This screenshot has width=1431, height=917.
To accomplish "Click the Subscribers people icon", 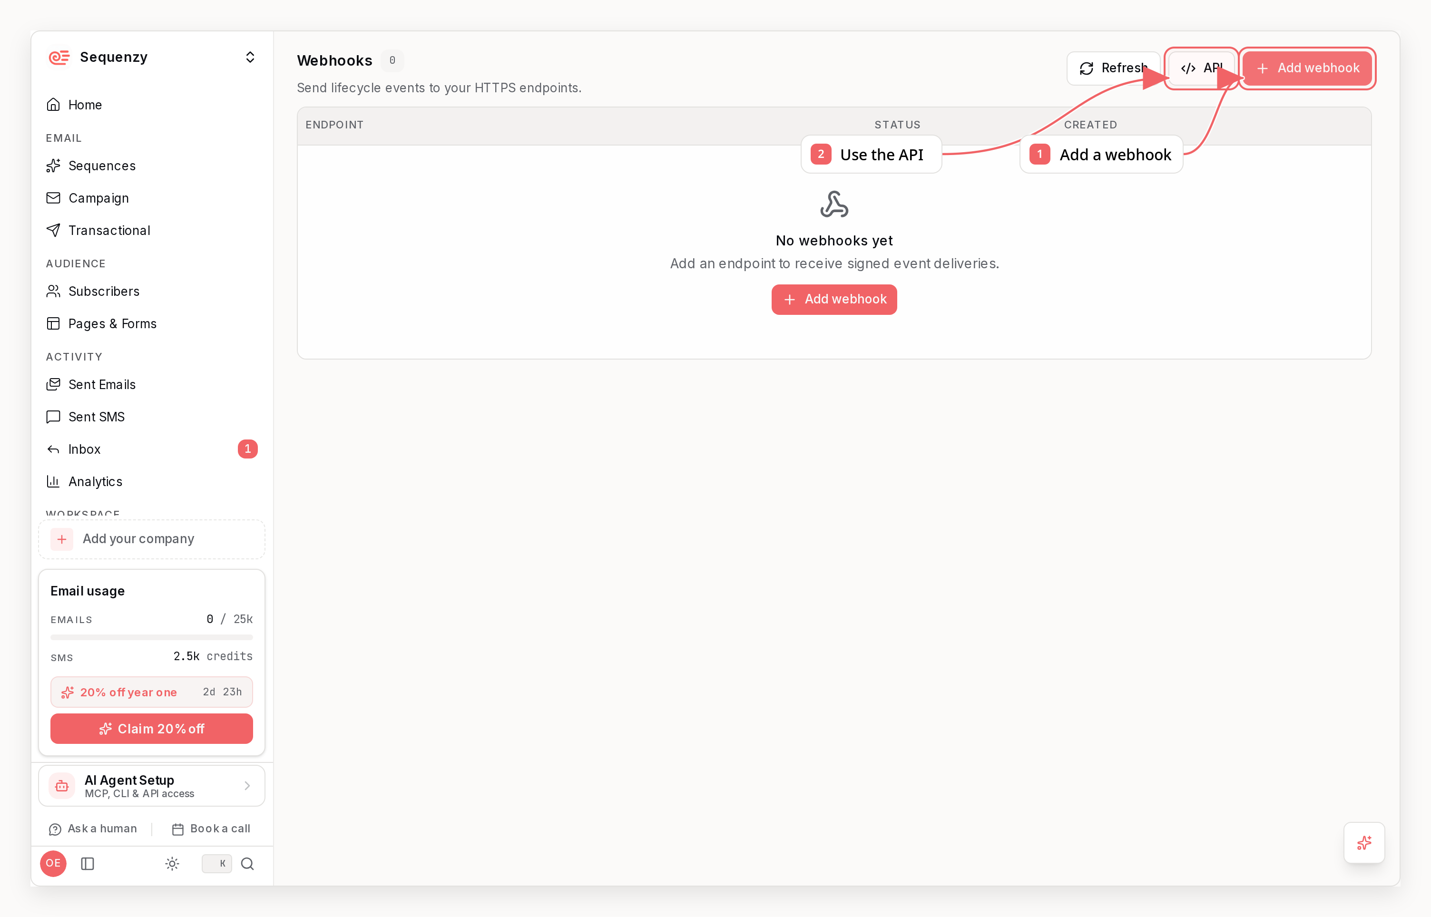I will tap(54, 291).
